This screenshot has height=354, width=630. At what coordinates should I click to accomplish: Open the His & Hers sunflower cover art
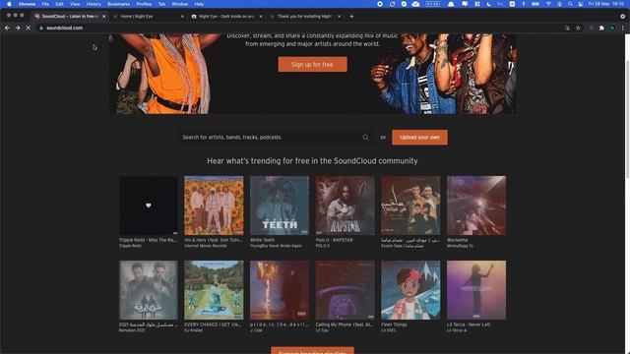(214, 206)
